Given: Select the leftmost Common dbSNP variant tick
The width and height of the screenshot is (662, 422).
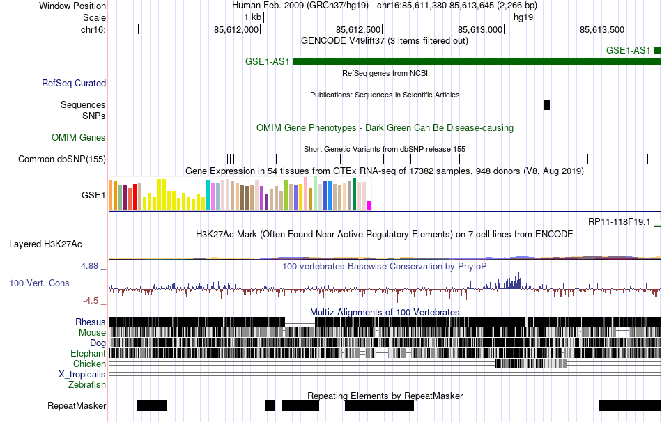Looking at the screenshot, I should click(x=123, y=159).
